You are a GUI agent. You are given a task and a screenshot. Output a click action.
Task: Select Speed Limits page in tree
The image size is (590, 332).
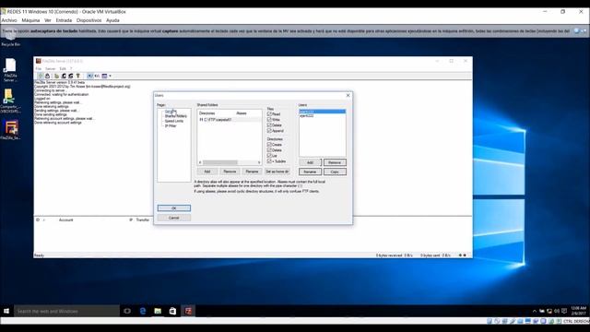(x=174, y=121)
